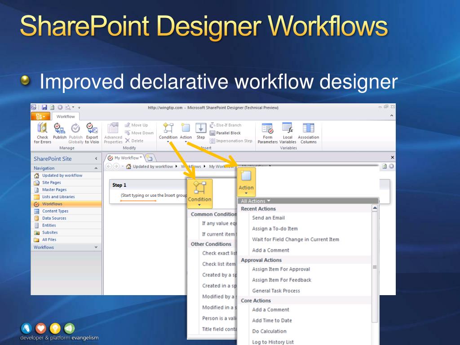Click Else-If Branch in the ribbon

(x=226, y=125)
